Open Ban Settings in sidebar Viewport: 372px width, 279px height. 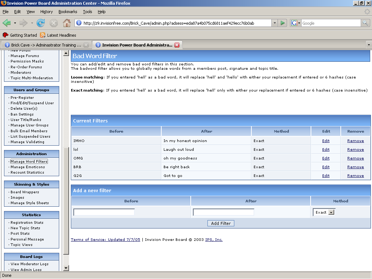click(x=22, y=114)
